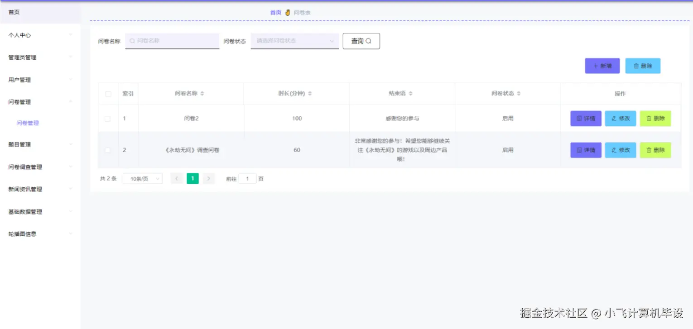Go to previous page arrow in pagination
Viewport: 693px width, 329px height.
177,178
